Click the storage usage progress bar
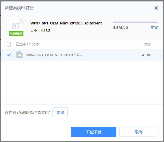 pos(135,22)
